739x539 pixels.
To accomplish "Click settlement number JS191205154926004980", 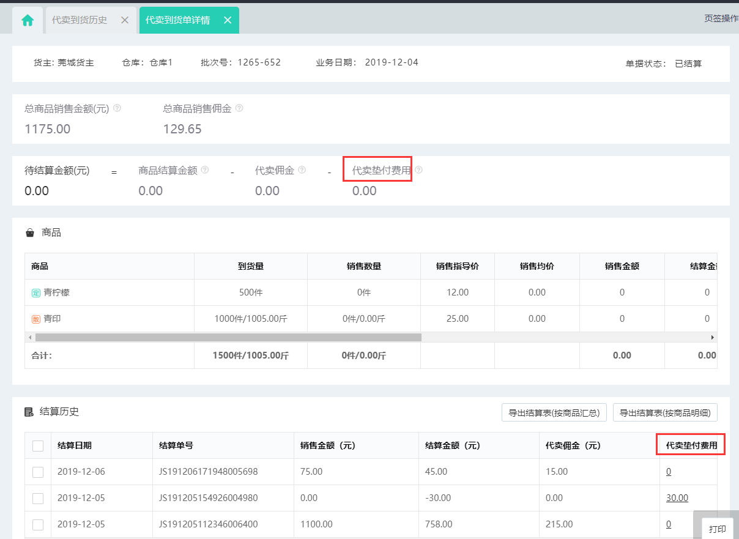I will point(209,498).
